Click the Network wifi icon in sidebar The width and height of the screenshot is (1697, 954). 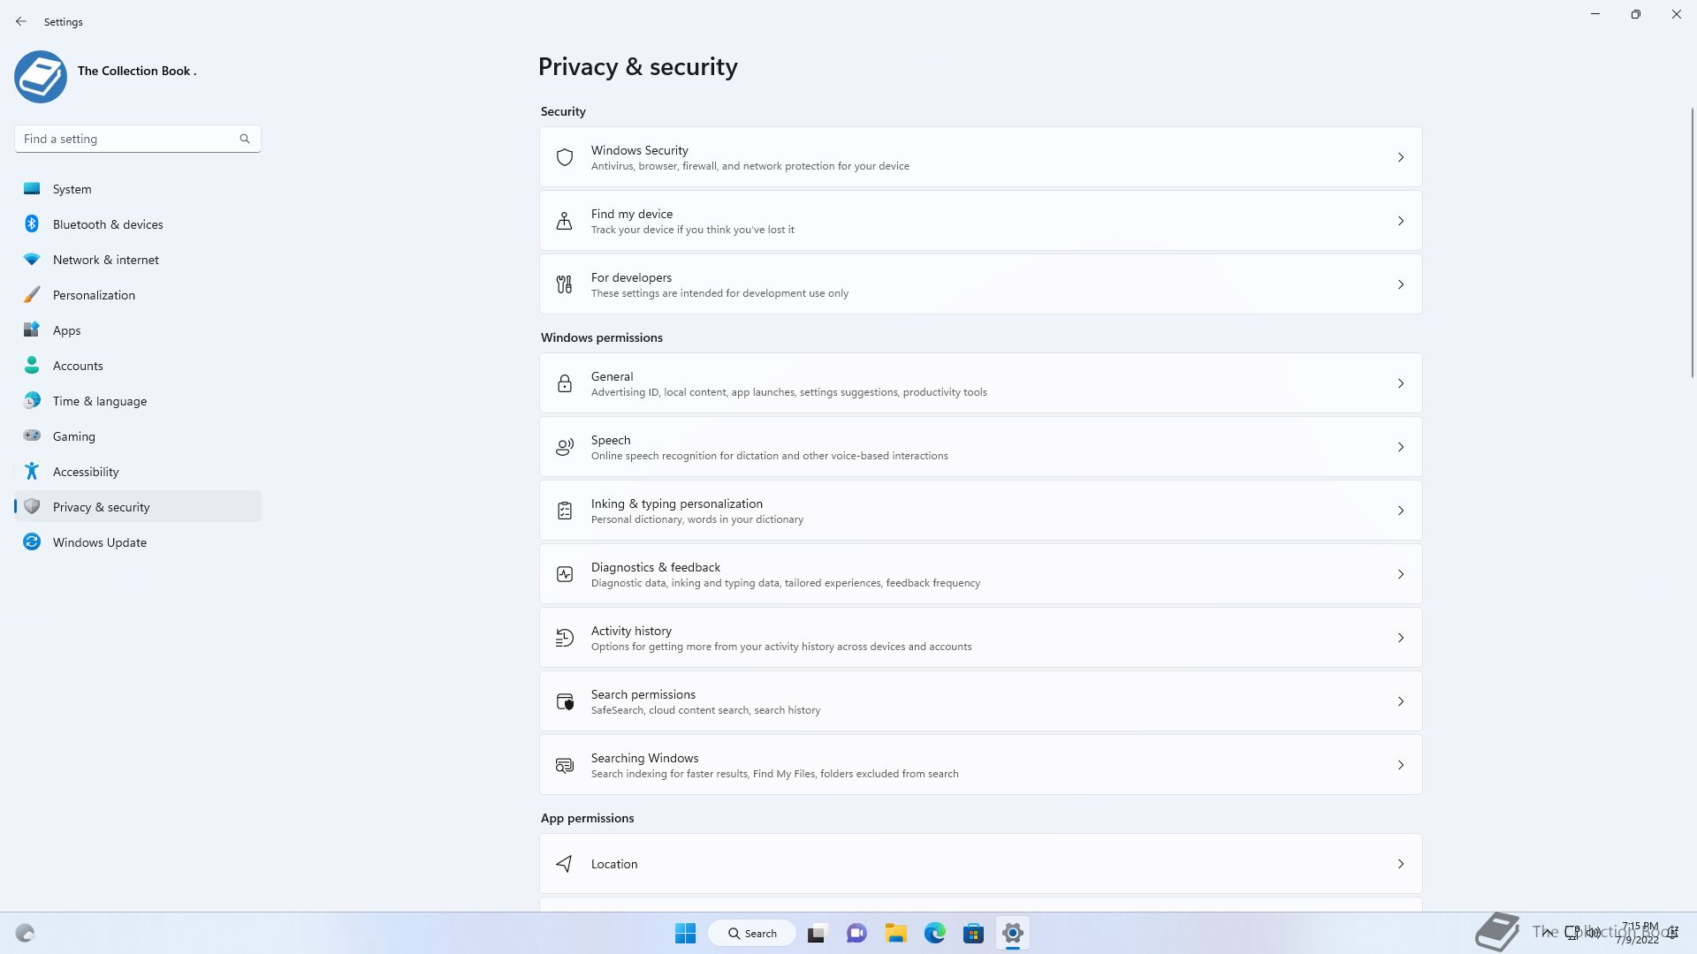pos(32,259)
